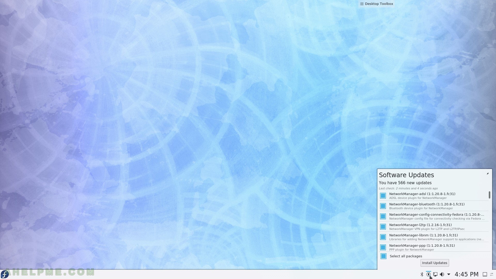496x279 pixels.
Task: Click the Show Desktop panel icon
Action: (x=485, y=274)
